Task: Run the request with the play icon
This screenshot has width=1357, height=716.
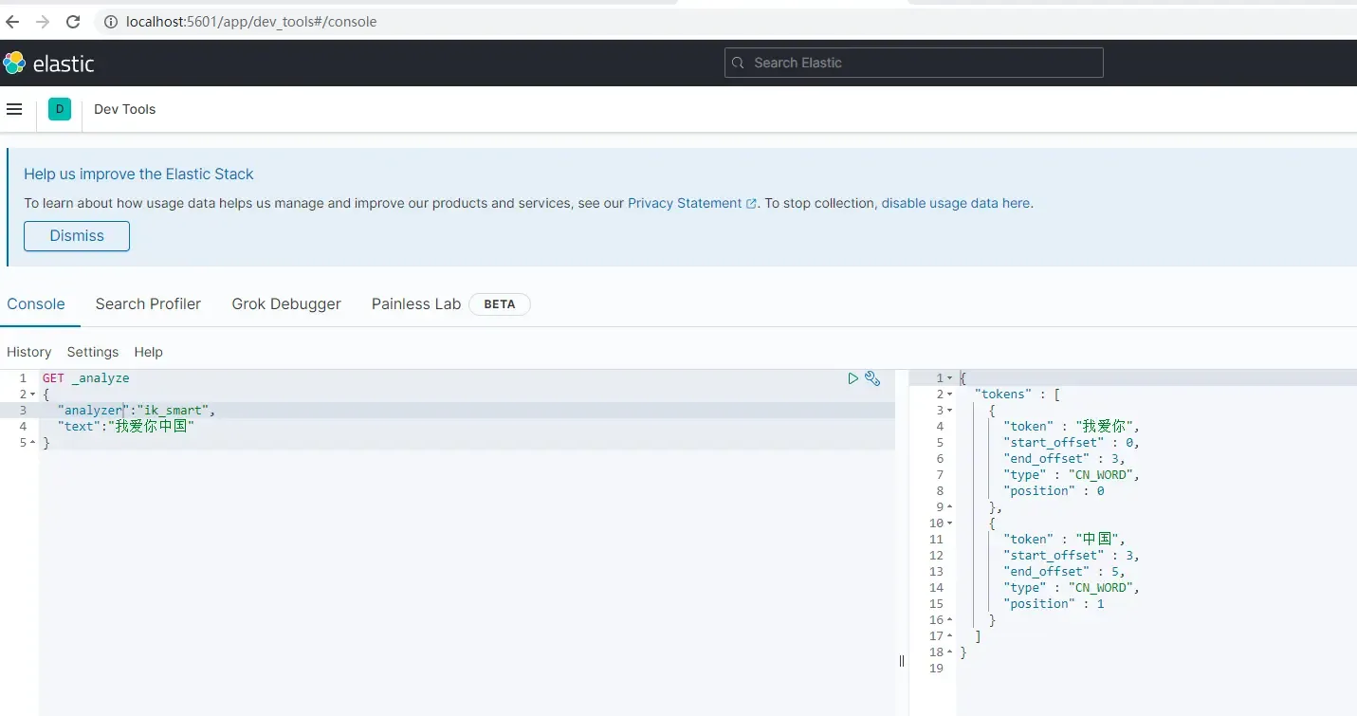Action: pyautogui.click(x=853, y=378)
